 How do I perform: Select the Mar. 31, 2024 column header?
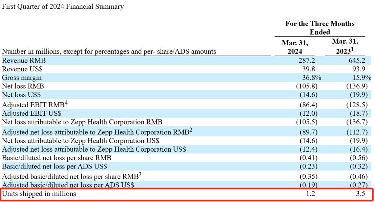pyautogui.click(x=295, y=47)
